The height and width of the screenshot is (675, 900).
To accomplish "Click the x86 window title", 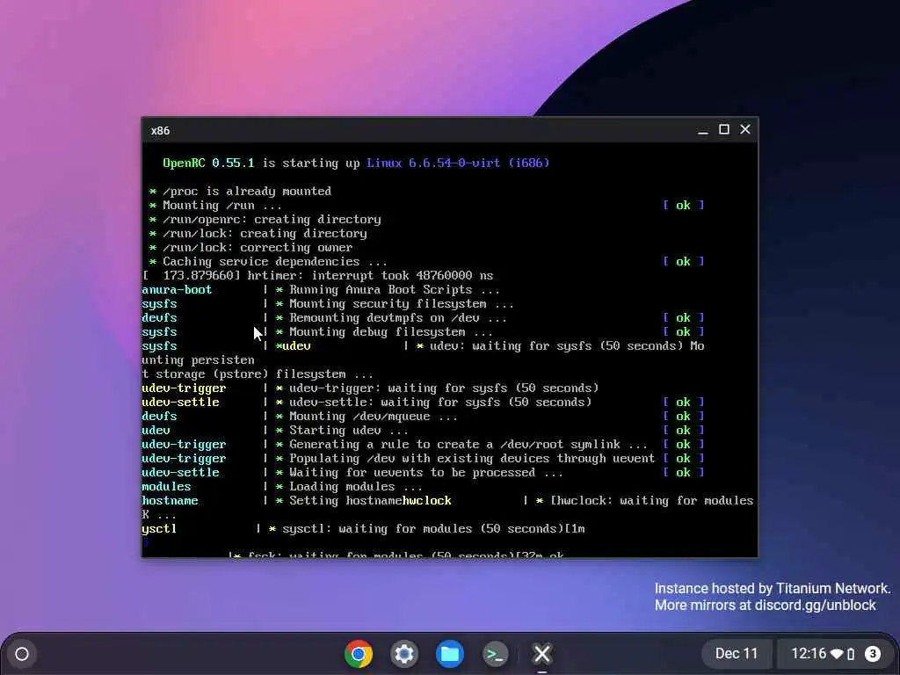I will (160, 131).
